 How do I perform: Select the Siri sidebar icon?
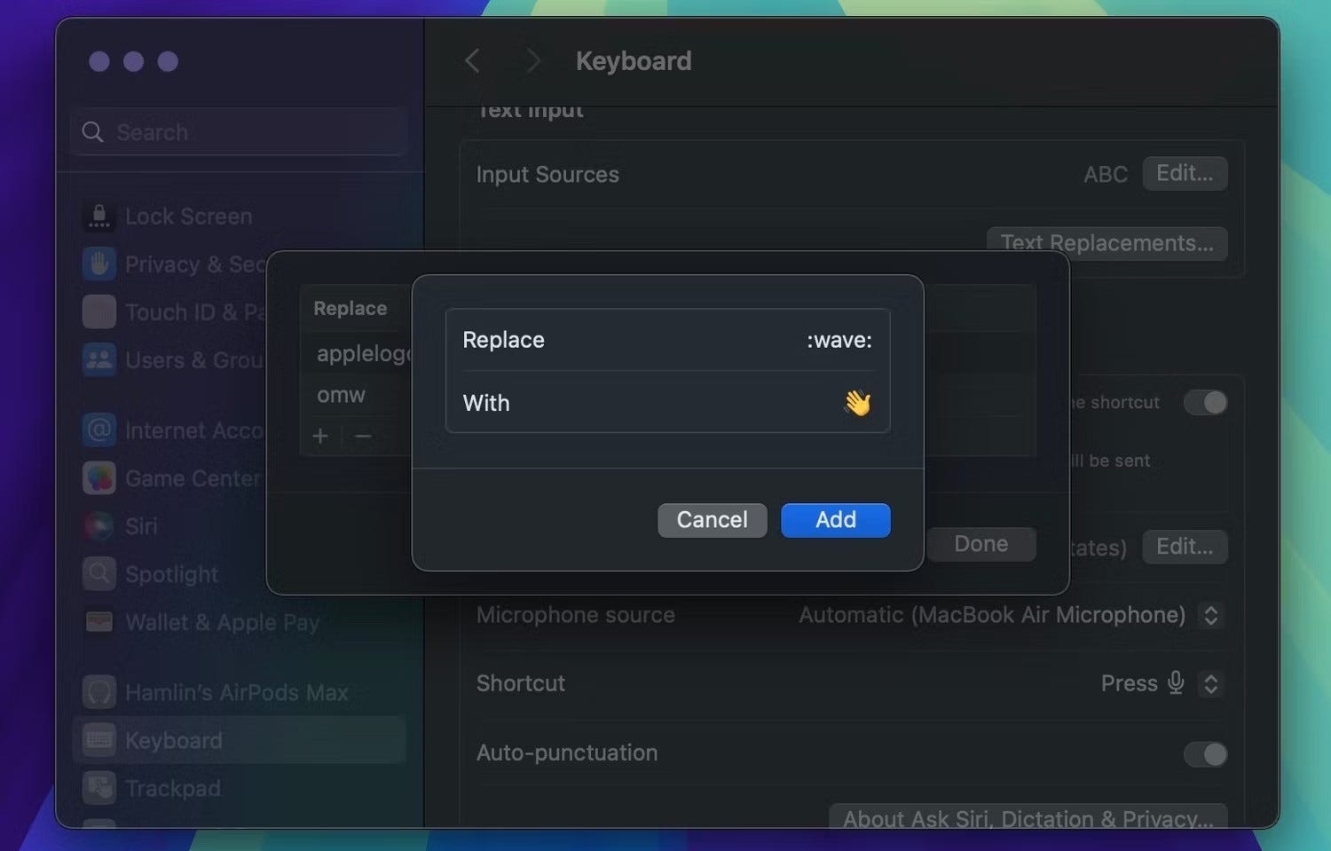click(99, 525)
